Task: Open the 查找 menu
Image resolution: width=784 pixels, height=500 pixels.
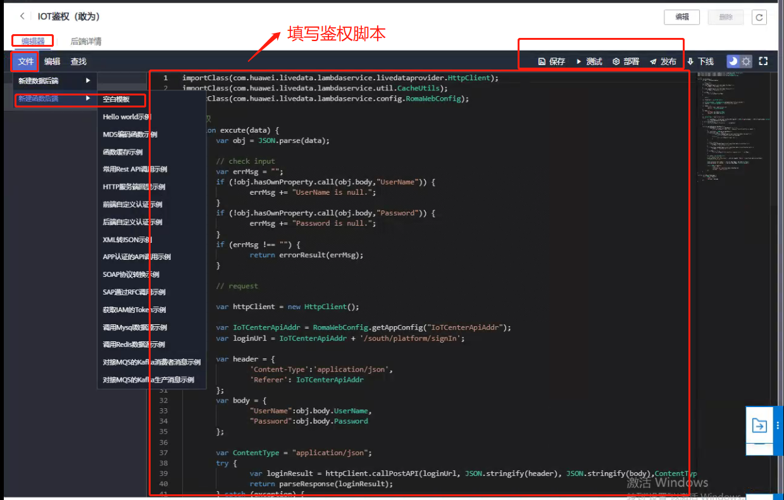Action: [78, 61]
